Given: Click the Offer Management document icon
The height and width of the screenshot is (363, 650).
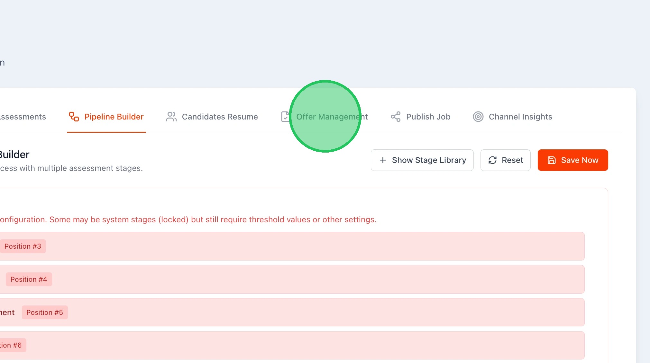Looking at the screenshot, I should pyautogui.click(x=285, y=117).
